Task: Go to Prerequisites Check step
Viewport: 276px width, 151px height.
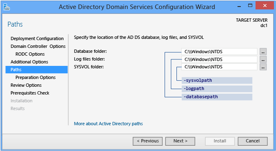Action: click(30, 93)
